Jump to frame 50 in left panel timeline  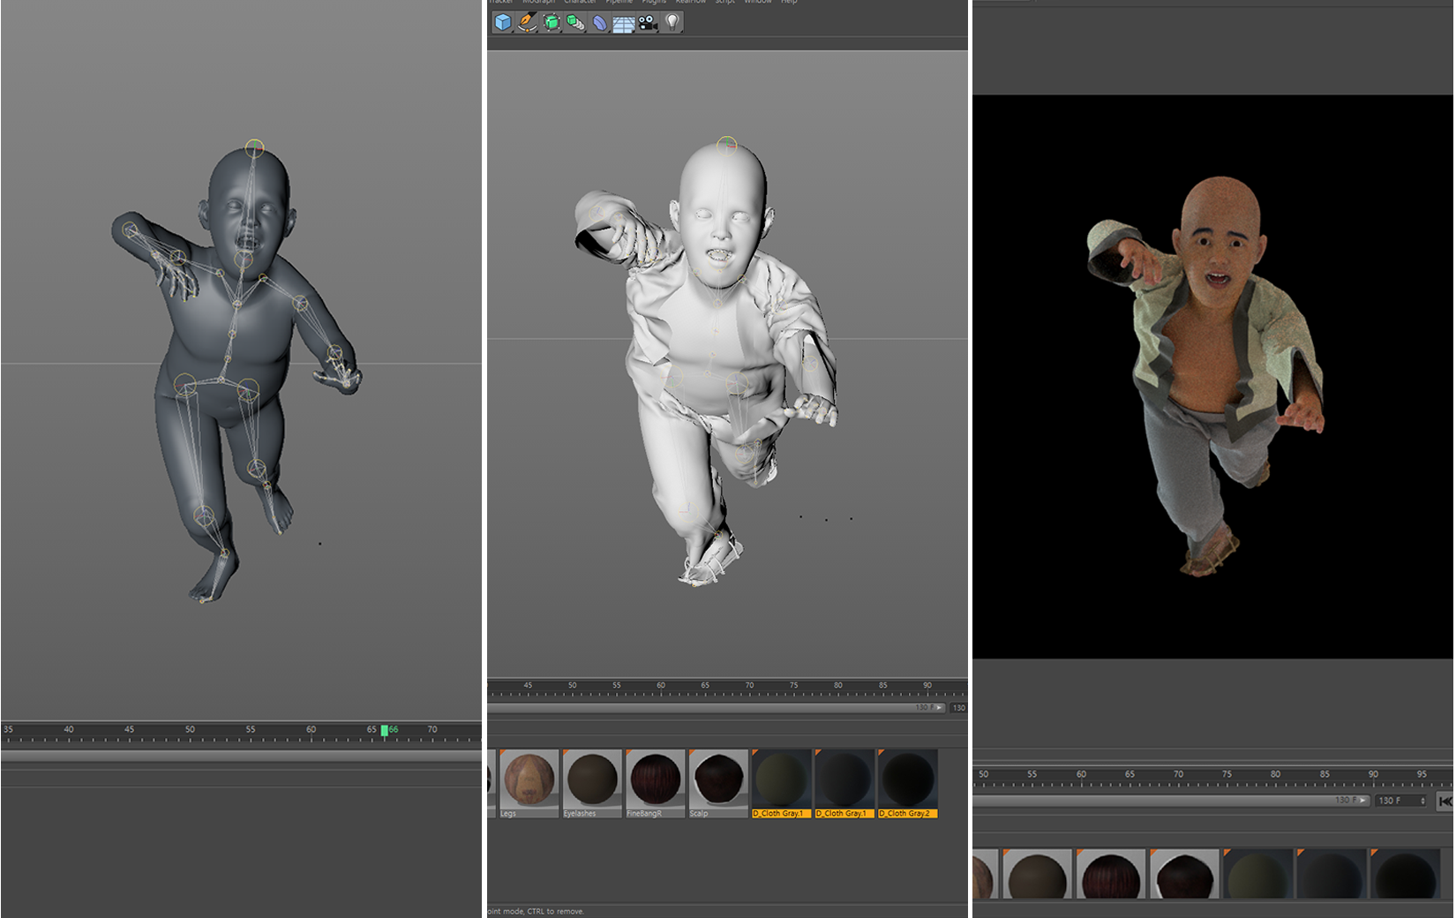tap(190, 730)
